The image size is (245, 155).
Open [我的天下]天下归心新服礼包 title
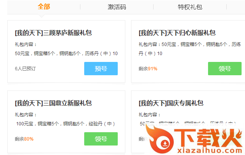point(177,33)
